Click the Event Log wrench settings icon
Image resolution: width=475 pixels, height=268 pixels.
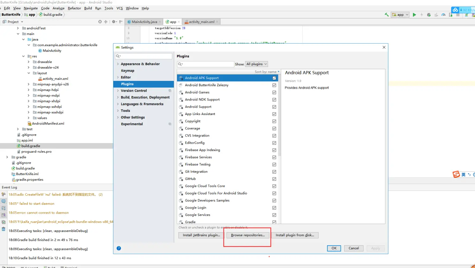pos(3,194)
